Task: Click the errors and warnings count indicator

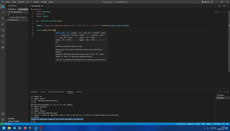Action: [8, 124]
